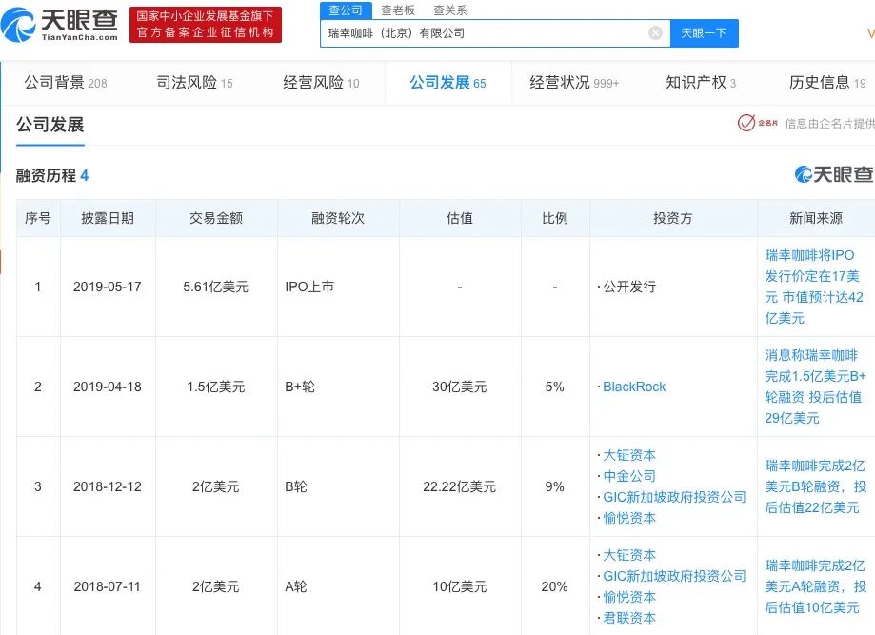Click the date 2018-07-11 cell
The width and height of the screenshot is (875, 635).
pyautogui.click(x=108, y=586)
